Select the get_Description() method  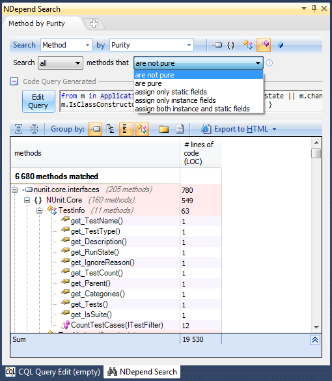click(98, 242)
